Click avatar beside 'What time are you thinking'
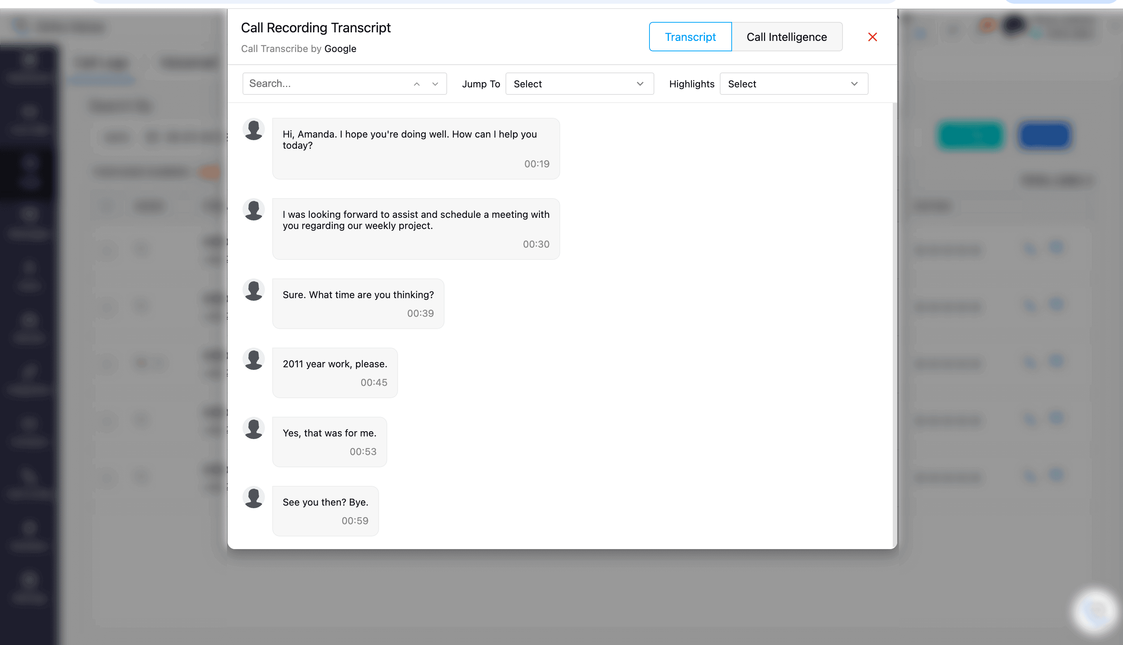The height and width of the screenshot is (645, 1123). pos(253,290)
